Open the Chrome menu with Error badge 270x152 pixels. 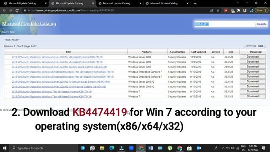[261, 10]
